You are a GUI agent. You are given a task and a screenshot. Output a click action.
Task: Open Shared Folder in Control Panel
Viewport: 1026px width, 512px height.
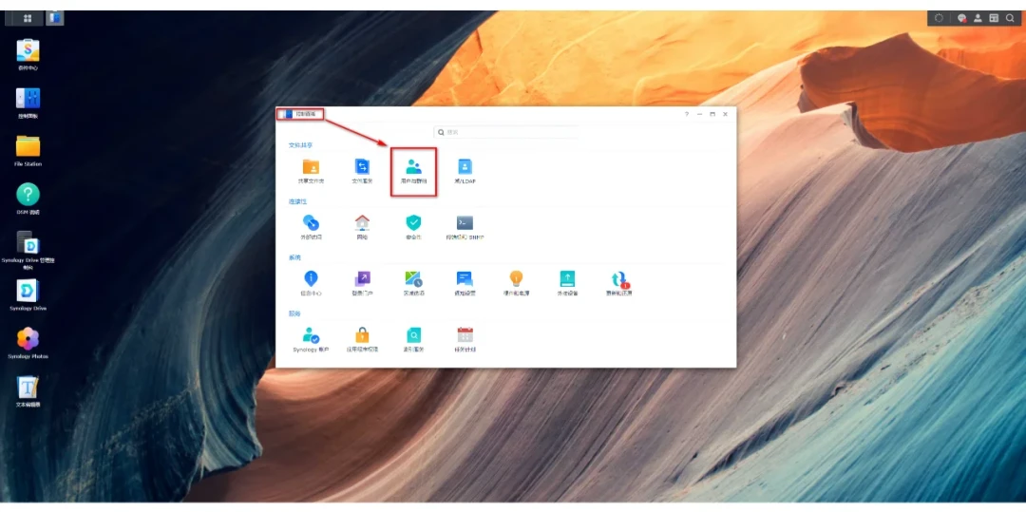coord(312,171)
